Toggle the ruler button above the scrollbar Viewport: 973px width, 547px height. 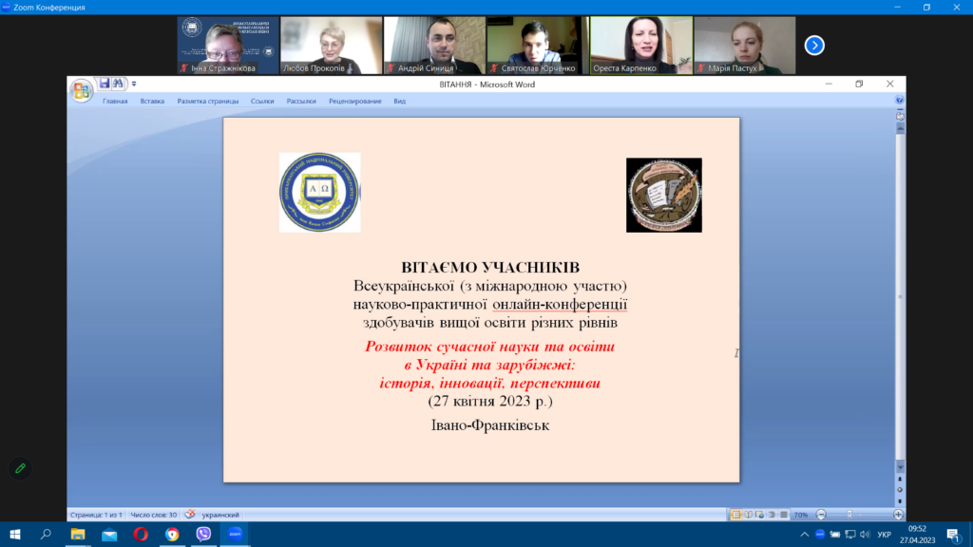click(899, 115)
